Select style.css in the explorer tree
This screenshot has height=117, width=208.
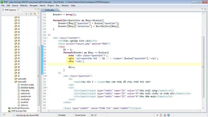23,105
